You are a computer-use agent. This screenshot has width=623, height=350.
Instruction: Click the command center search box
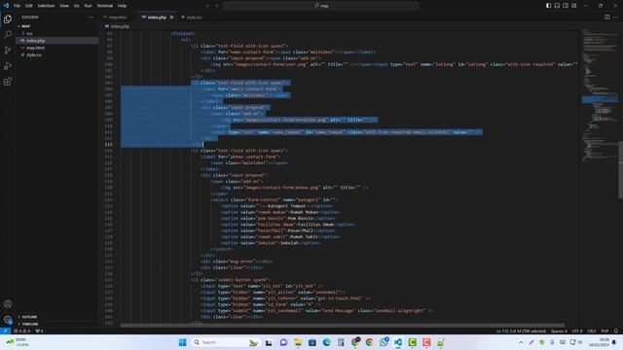pos(321,6)
